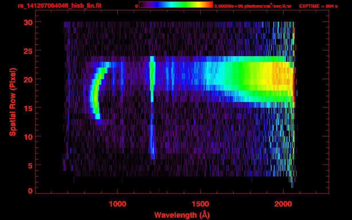Click the y-axis tick label 0

[x=30, y=191]
